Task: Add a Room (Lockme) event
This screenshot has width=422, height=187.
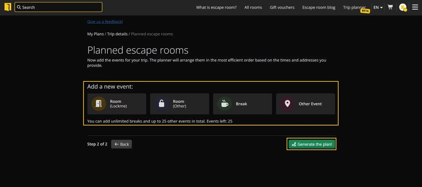Action: pos(117,104)
